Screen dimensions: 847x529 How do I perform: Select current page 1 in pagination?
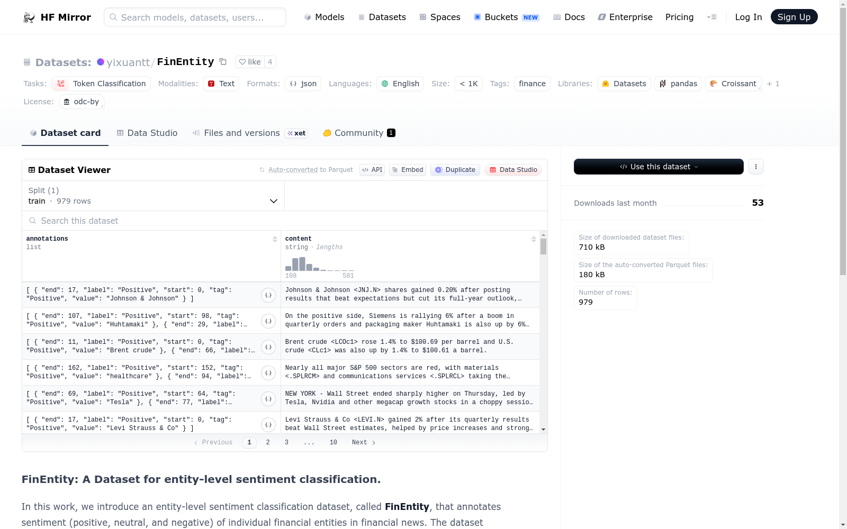(x=249, y=442)
